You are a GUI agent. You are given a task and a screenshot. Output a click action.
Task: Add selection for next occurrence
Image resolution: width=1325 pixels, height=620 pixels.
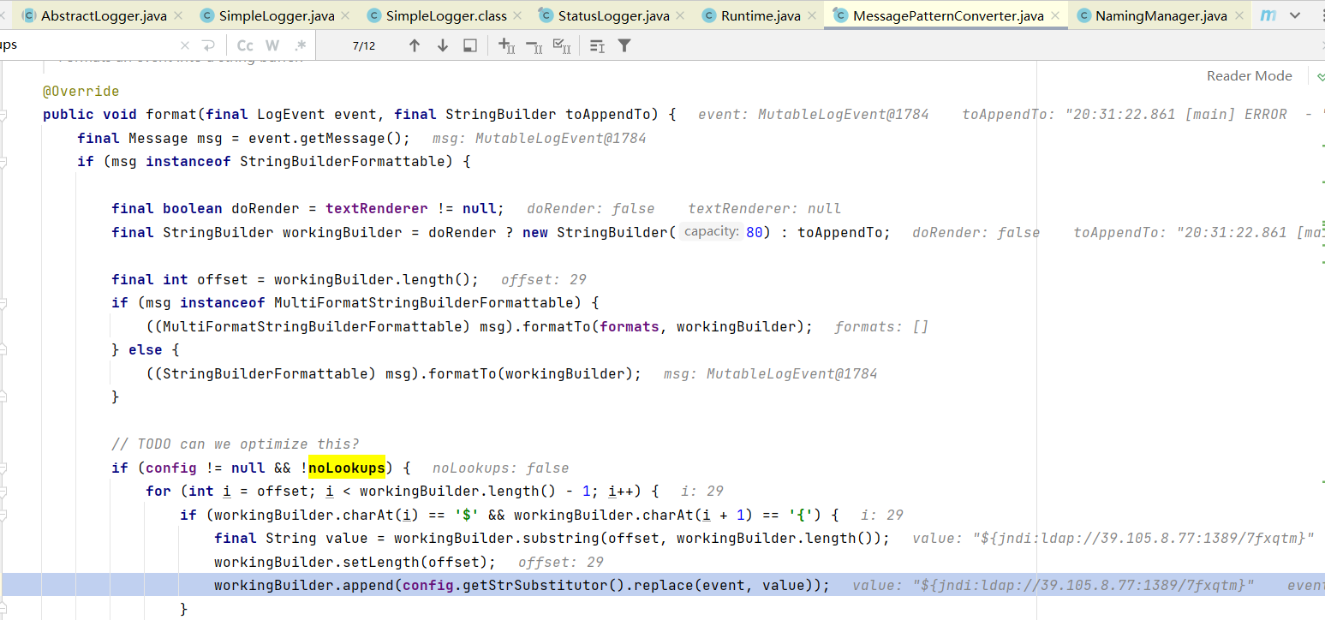506,46
